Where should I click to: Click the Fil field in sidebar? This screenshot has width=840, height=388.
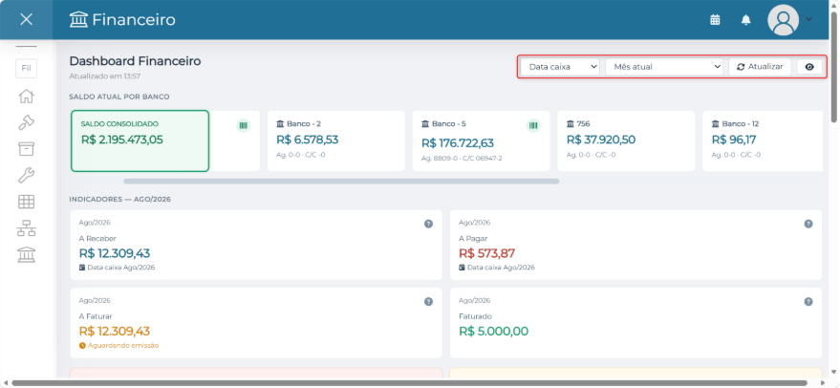(26, 69)
